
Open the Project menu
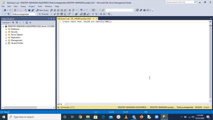click(x=32, y=6)
